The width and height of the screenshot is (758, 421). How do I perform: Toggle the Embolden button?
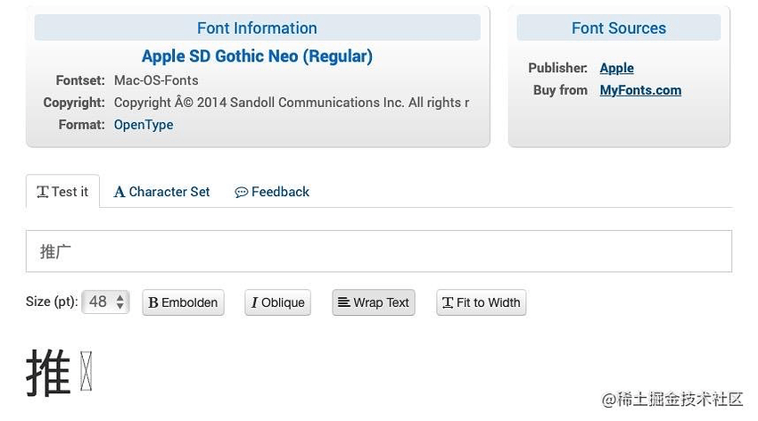[x=183, y=302]
